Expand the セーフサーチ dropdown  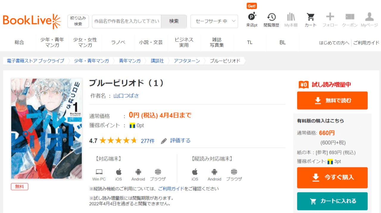[x=214, y=21]
